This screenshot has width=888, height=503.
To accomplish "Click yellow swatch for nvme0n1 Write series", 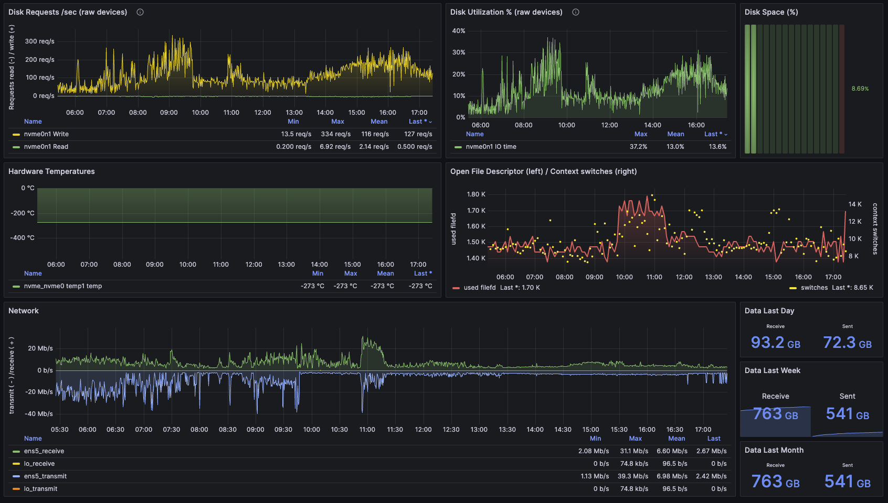I will pos(16,135).
